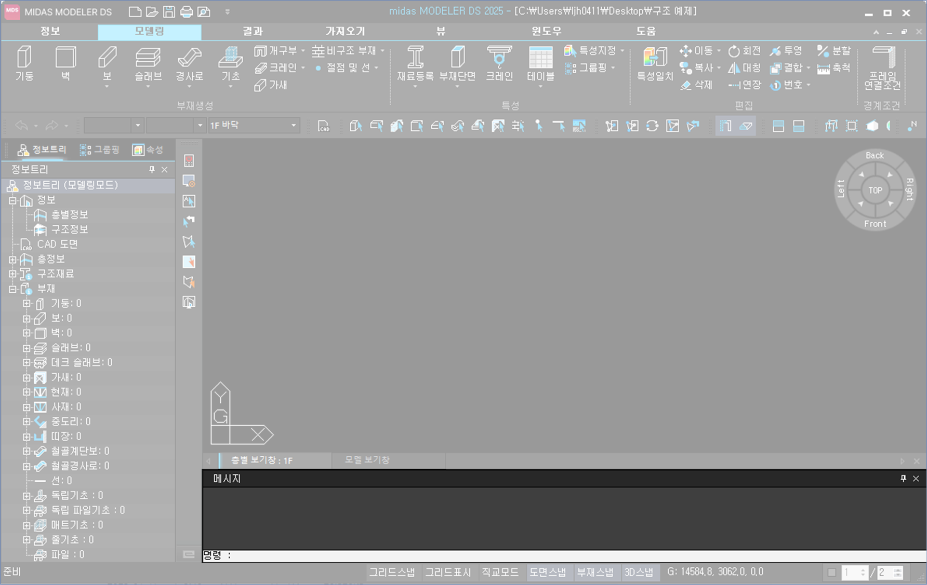The height and width of the screenshot is (585, 927).
Task: Select the 경사로 (ramp) tool
Action: (189, 64)
